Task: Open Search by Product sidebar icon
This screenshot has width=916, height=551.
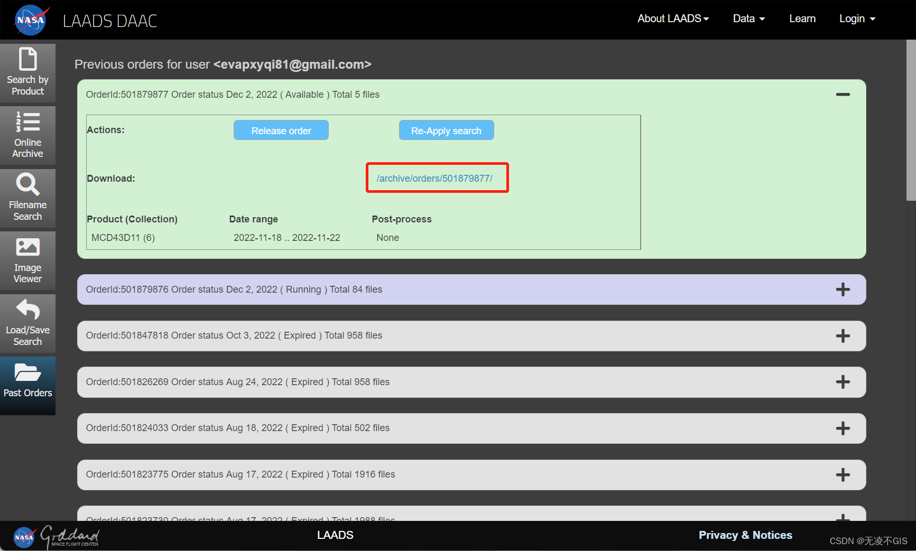Action: 27,72
